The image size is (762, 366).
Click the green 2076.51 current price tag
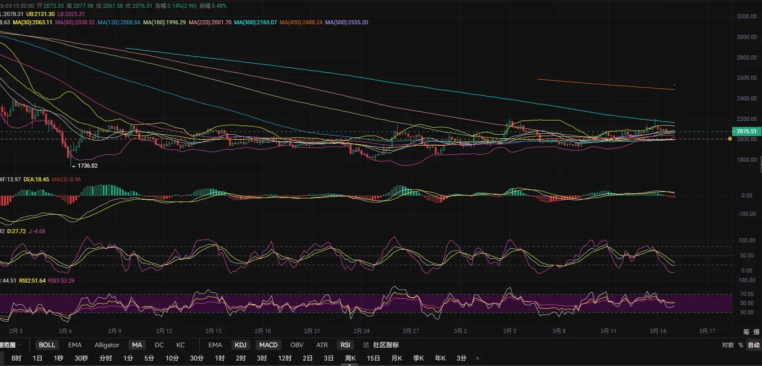746,131
